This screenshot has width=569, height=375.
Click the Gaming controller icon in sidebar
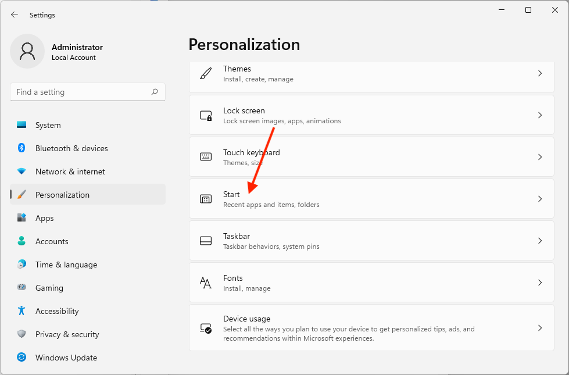point(22,288)
